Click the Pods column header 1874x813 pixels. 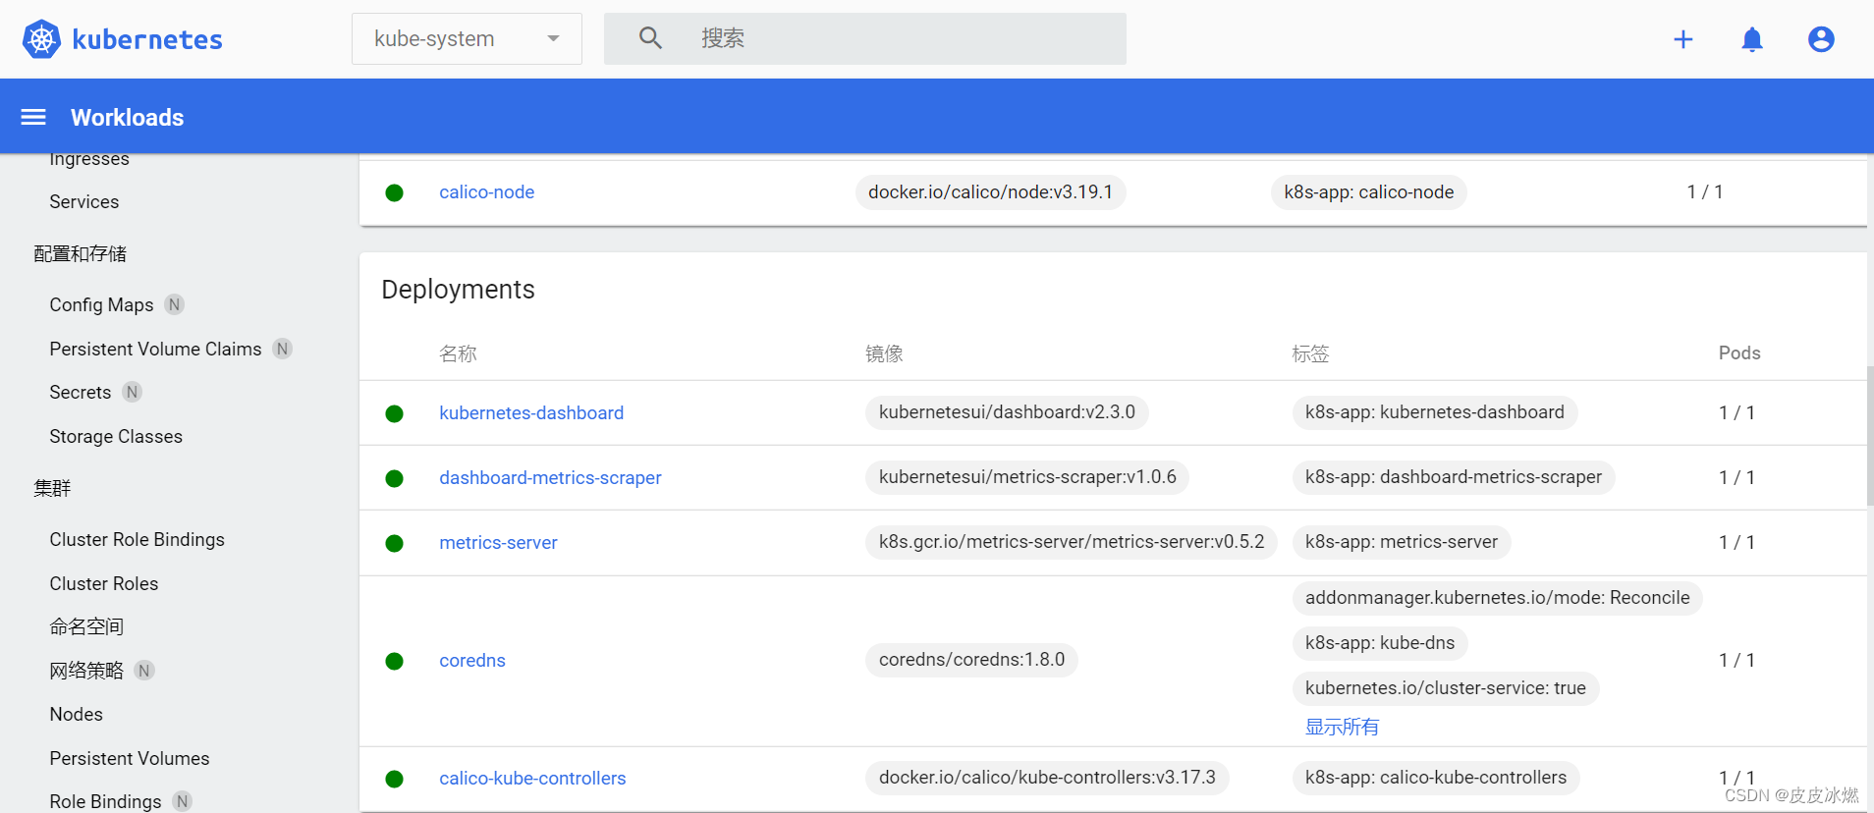click(x=1739, y=352)
